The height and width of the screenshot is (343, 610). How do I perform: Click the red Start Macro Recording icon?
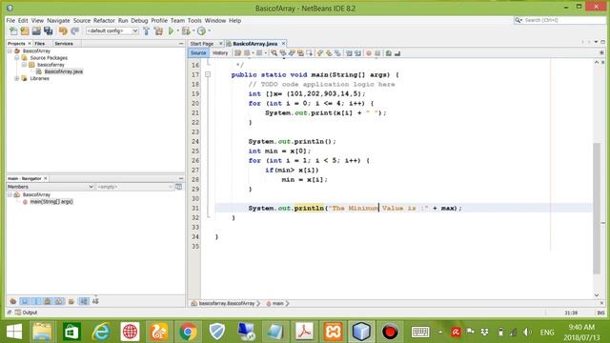pos(369,53)
